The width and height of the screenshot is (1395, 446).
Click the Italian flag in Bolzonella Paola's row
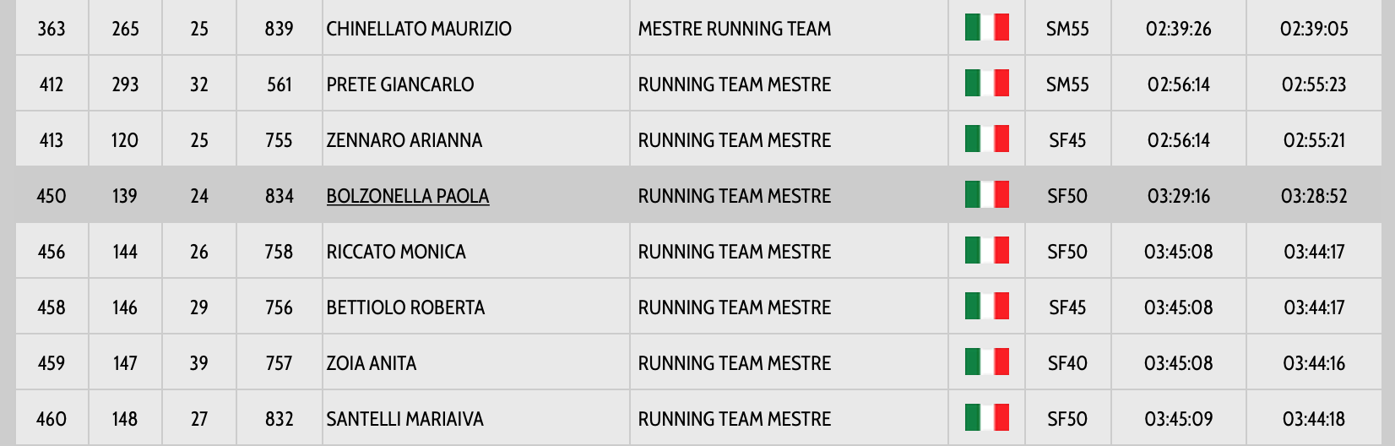click(x=986, y=195)
